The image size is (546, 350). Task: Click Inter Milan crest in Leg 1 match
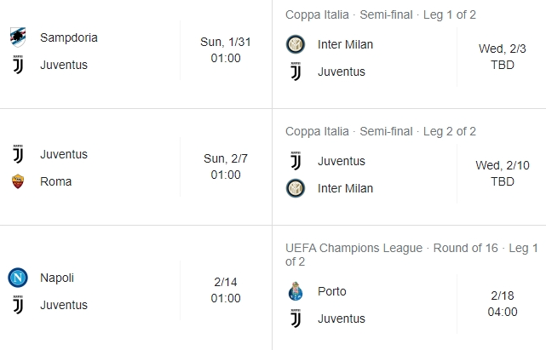point(296,44)
